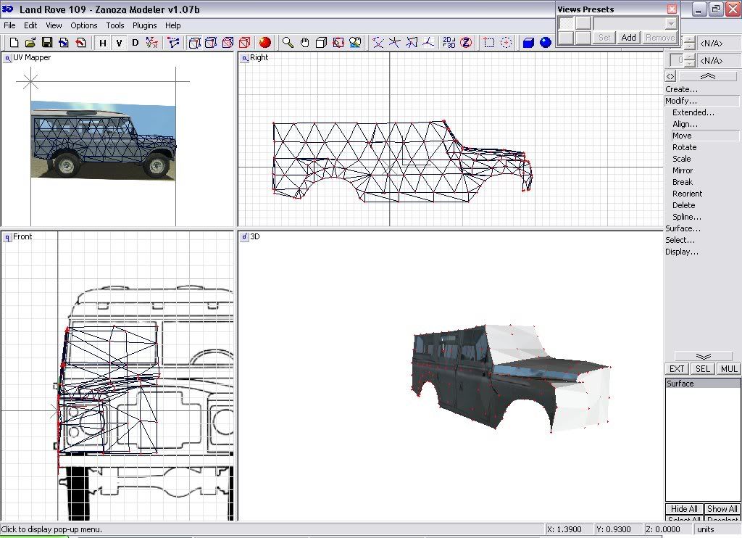This screenshot has width=742, height=538.
Task: Open the Tools menu
Action: pos(115,25)
